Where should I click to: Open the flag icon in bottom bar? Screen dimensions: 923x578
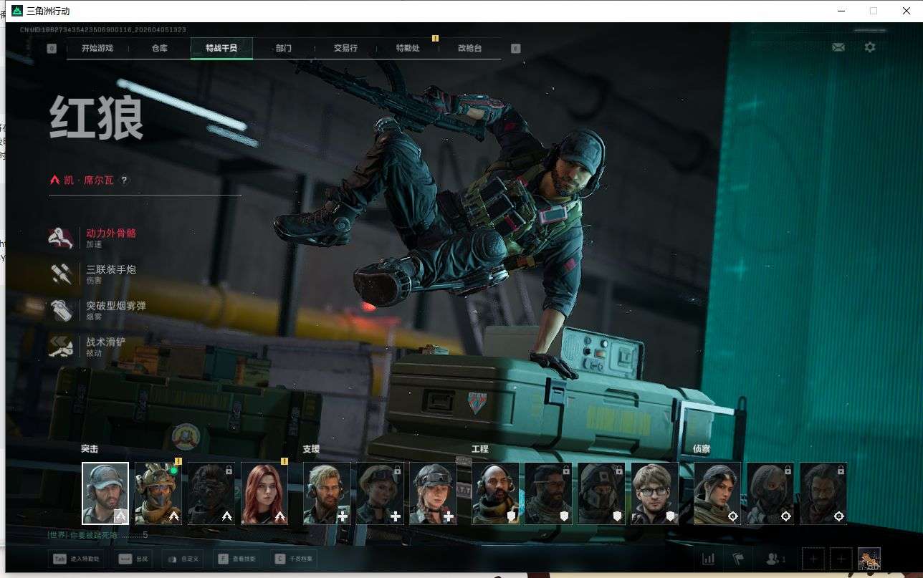coord(737,559)
